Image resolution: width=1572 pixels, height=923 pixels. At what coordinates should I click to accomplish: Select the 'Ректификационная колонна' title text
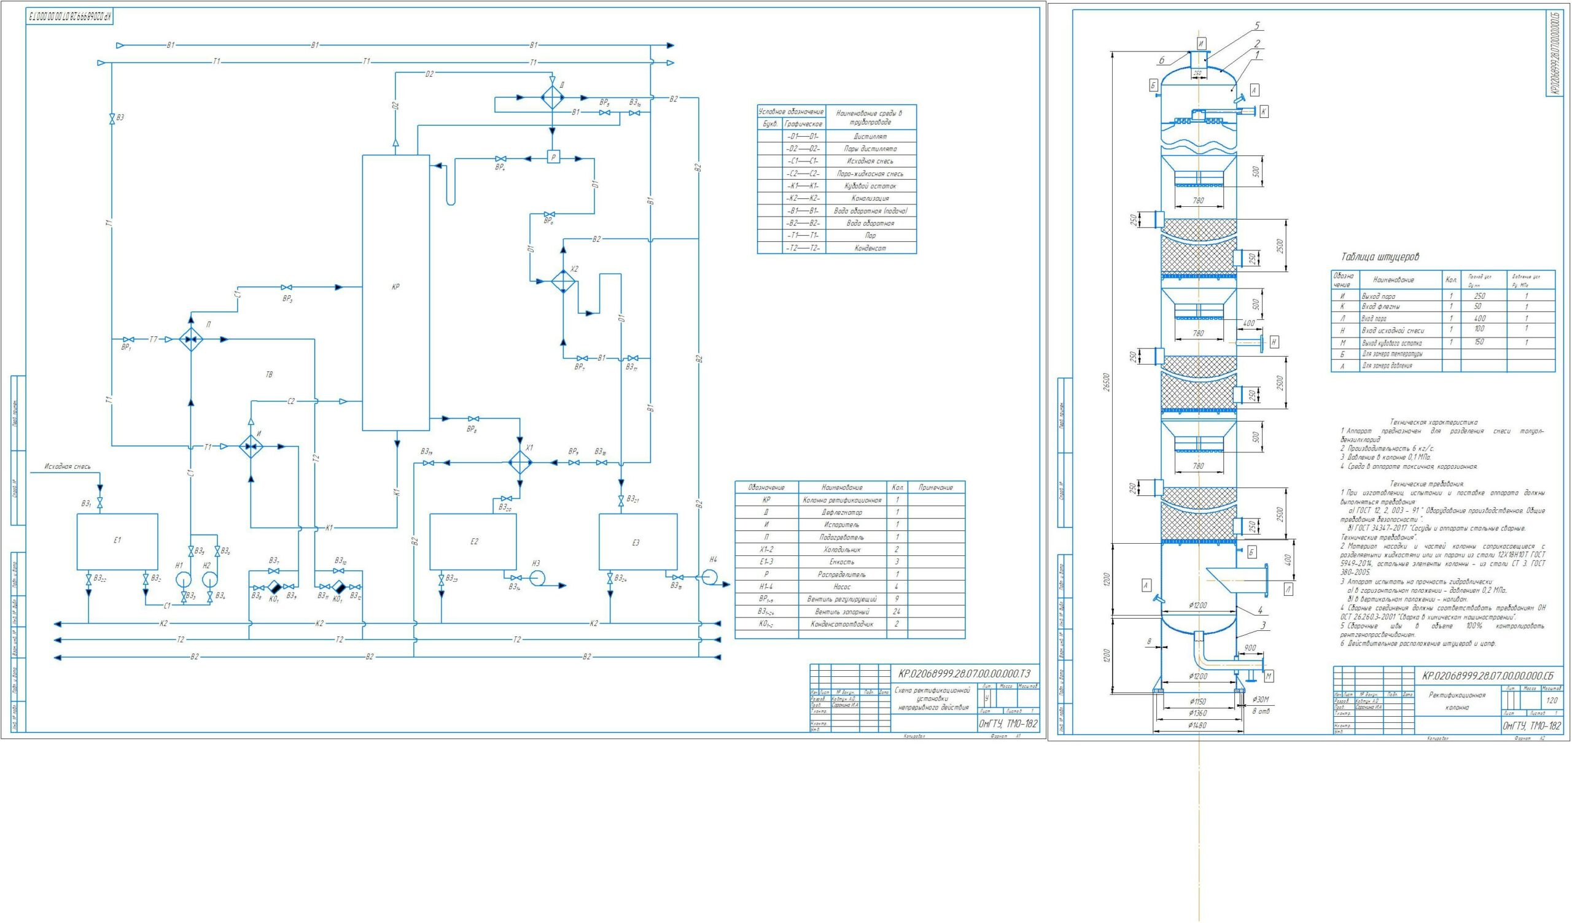pos(1457,701)
